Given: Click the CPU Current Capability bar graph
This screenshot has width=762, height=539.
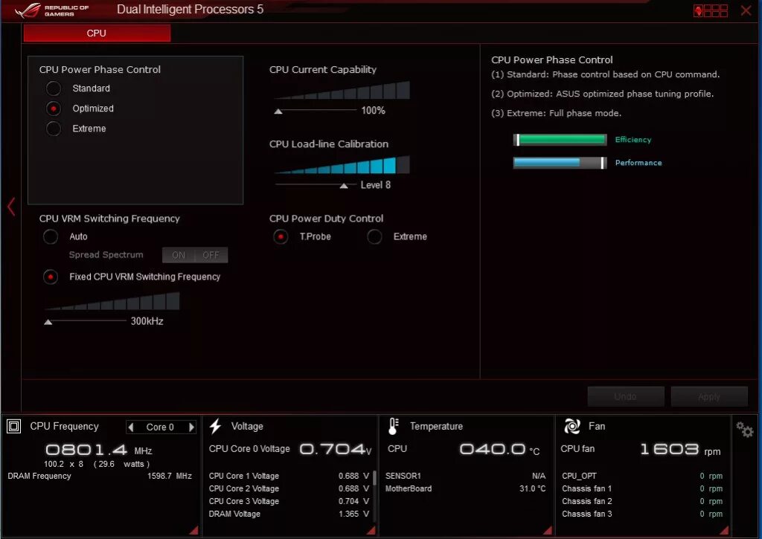Looking at the screenshot, I should click(x=342, y=90).
